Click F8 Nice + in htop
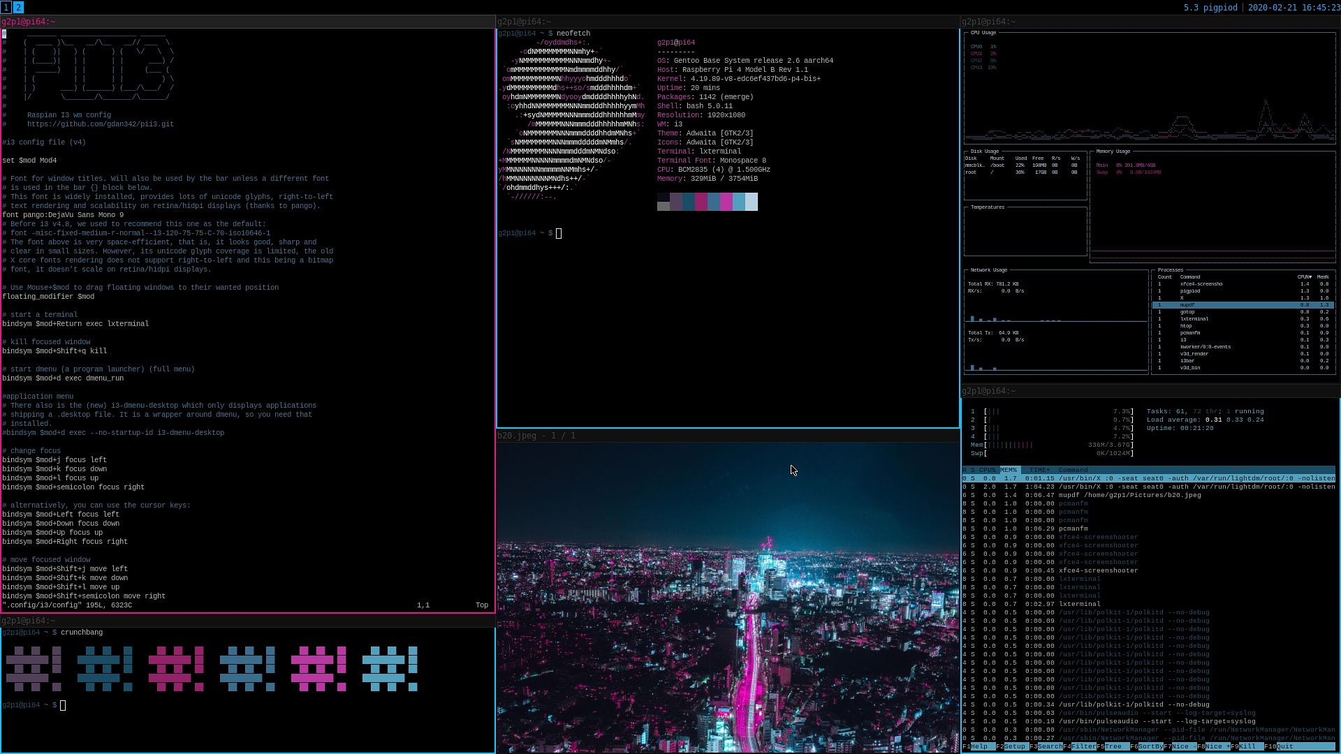The width and height of the screenshot is (1341, 754). (1213, 746)
